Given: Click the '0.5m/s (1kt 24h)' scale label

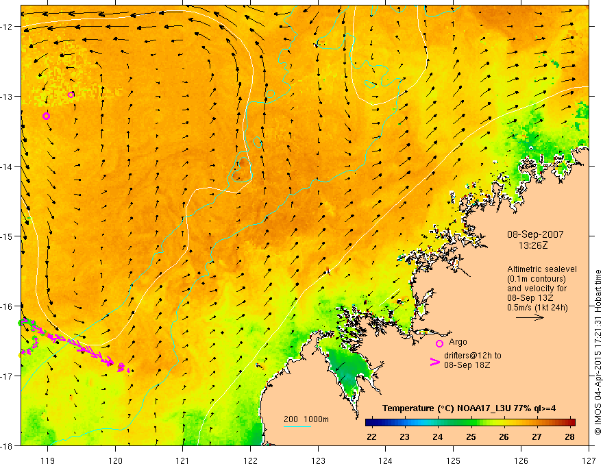Looking at the screenshot, I should [537, 308].
